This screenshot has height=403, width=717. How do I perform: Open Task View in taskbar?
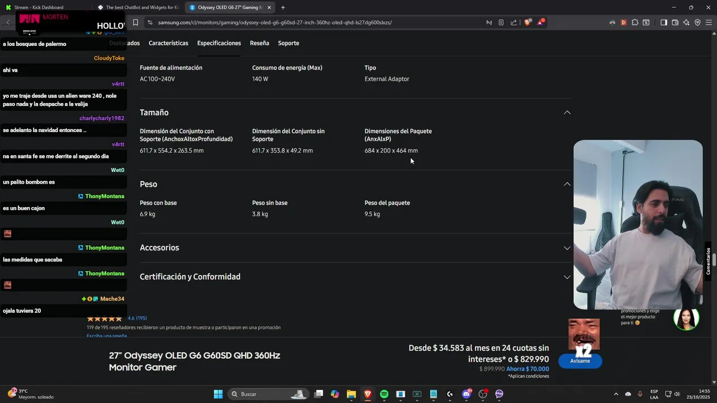[319, 394]
